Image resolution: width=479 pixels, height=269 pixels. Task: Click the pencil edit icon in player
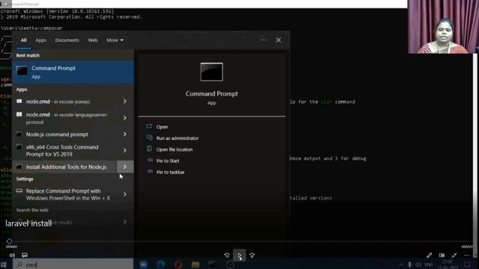point(429,255)
